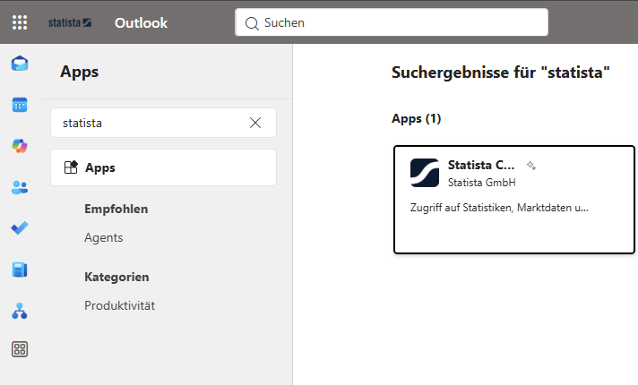Open the blue notebook app in sidebar

(20, 269)
